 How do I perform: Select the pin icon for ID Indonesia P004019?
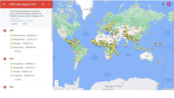click(11, 76)
